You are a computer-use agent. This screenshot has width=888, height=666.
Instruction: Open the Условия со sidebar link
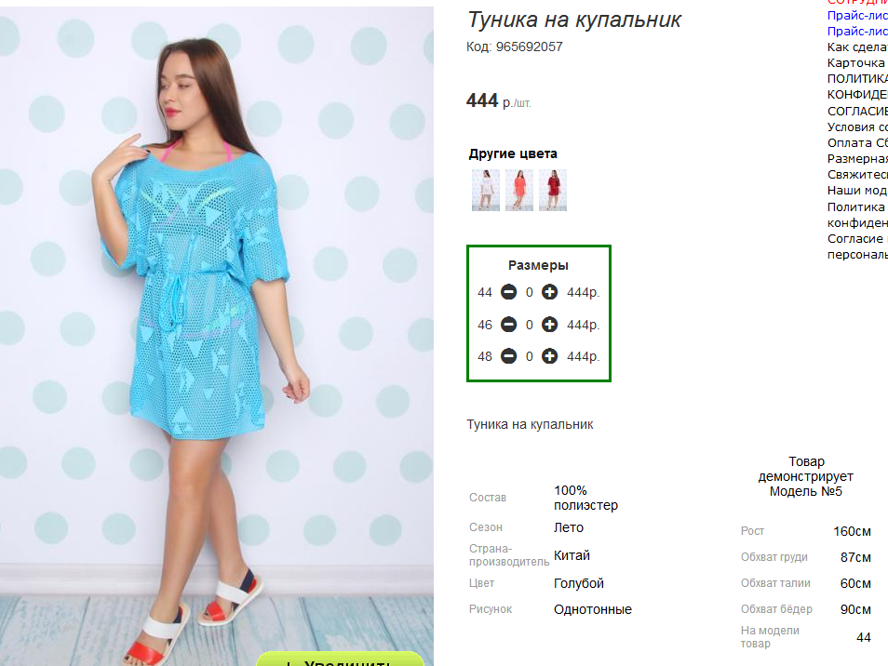tap(857, 127)
